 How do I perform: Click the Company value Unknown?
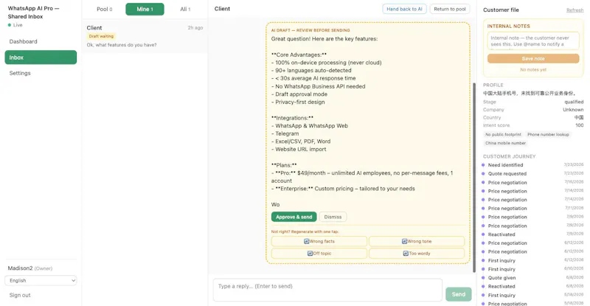pyautogui.click(x=573, y=110)
